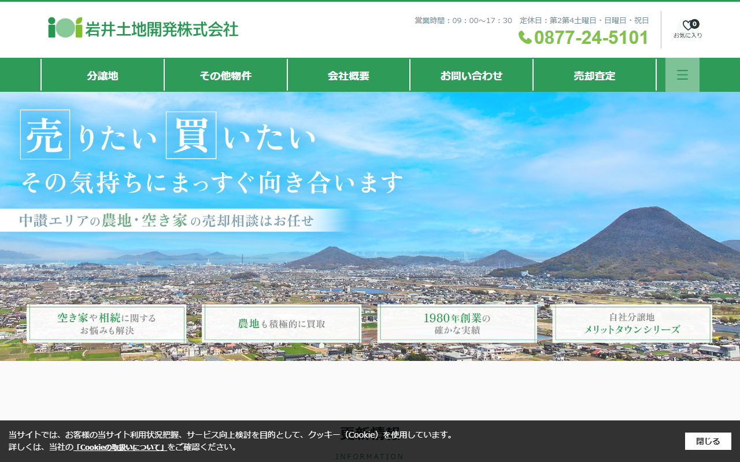Open the favorites heart icon
This screenshot has width=740, height=462.
click(687, 25)
